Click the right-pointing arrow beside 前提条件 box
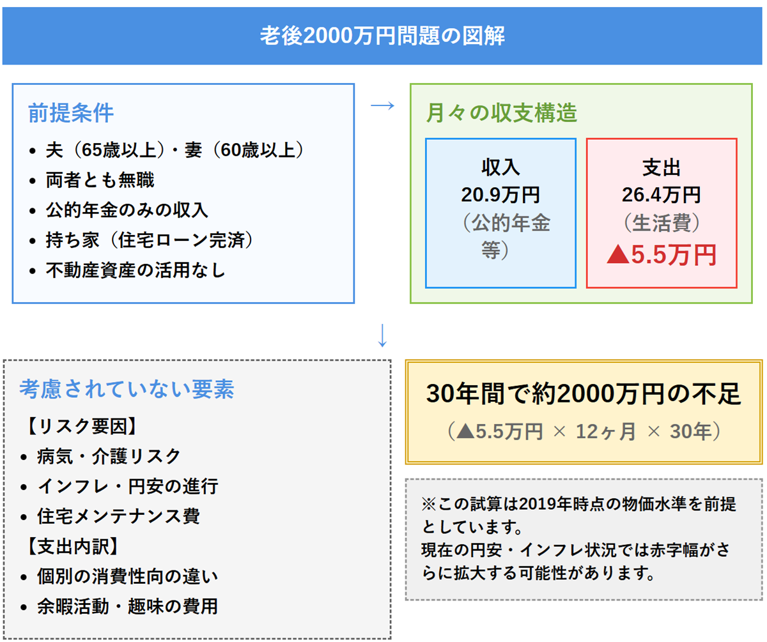 382,106
